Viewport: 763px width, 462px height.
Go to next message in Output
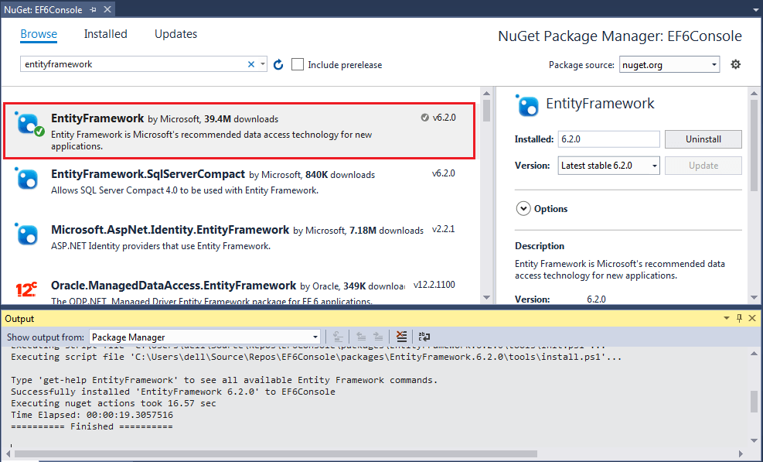pyautogui.click(x=378, y=337)
